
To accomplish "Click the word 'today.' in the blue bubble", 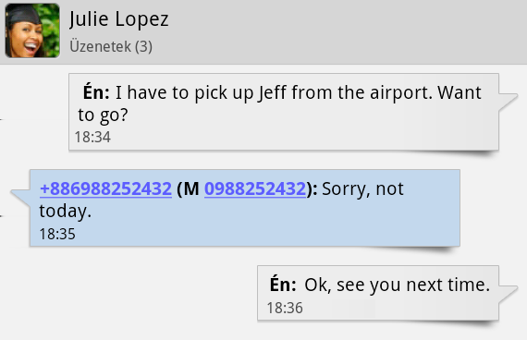I will tap(66, 212).
